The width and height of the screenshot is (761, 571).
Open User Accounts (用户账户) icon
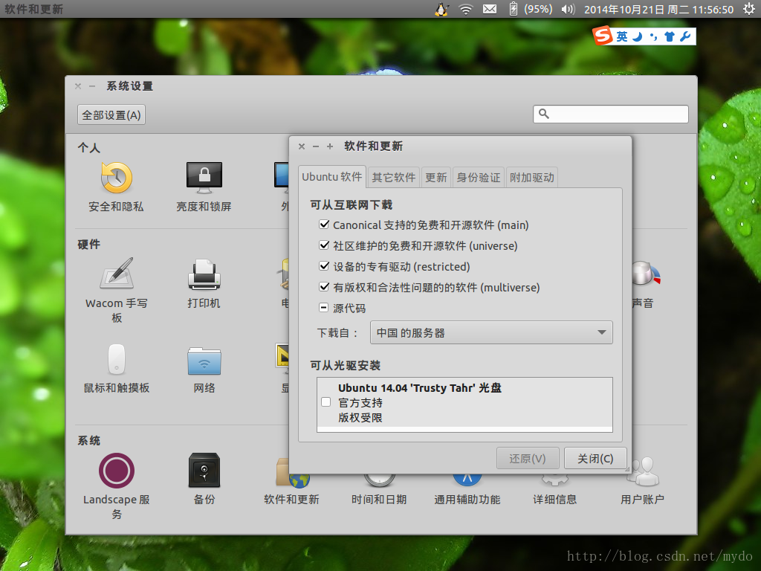(642, 471)
